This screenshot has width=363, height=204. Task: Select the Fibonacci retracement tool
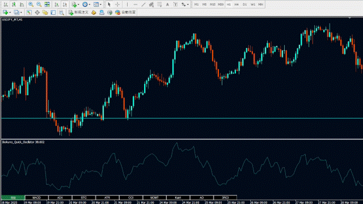(159, 5)
